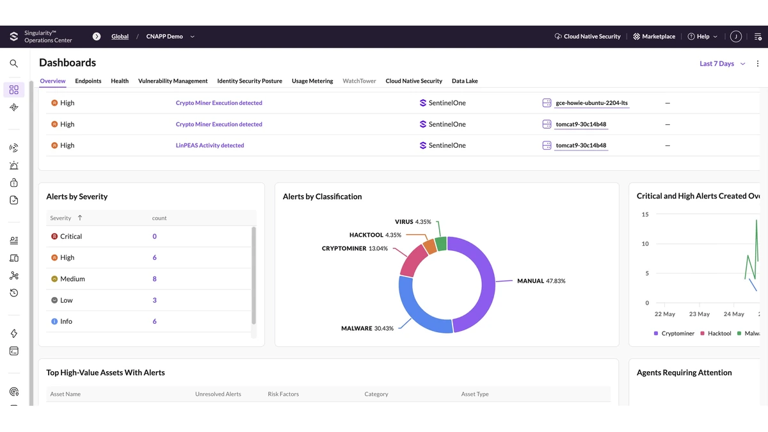
Task: Click the padlock icon in the sidebar
Action: pos(14,183)
